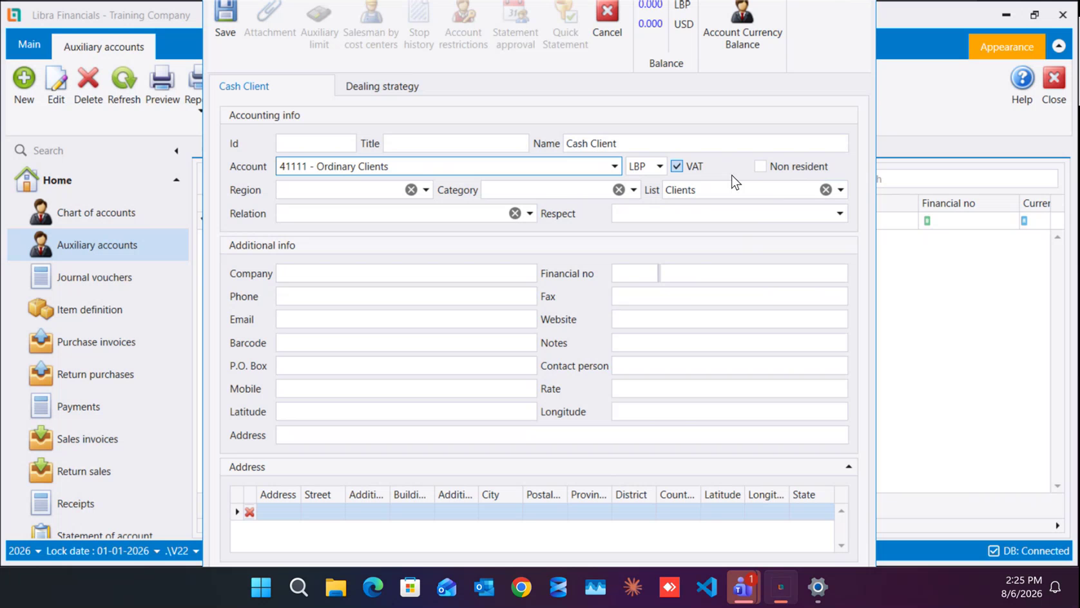Switch to the Dealing strategy tab
The height and width of the screenshot is (608, 1080).
[x=382, y=86]
